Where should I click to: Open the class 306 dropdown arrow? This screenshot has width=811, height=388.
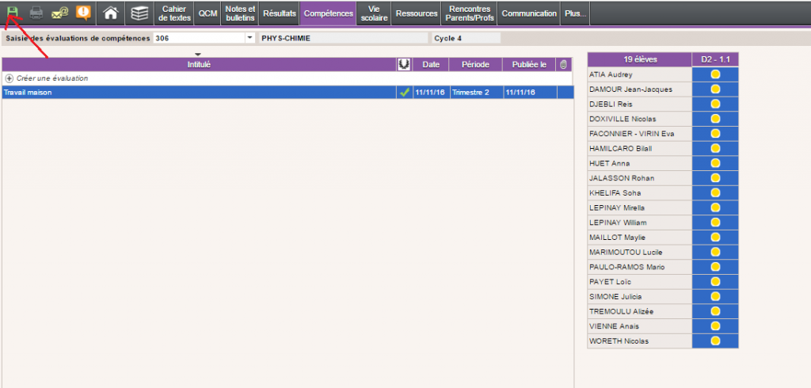(249, 38)
